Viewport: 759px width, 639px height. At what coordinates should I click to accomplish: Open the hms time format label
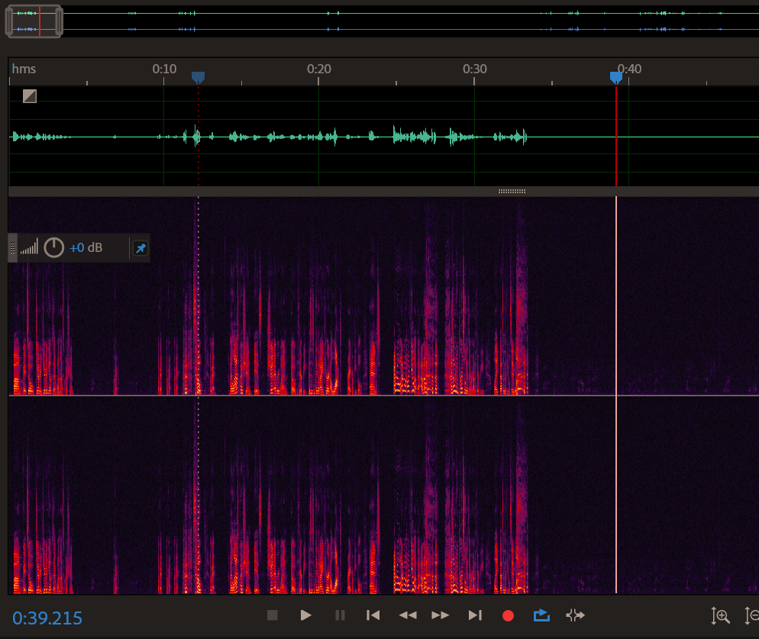[24, 69]
